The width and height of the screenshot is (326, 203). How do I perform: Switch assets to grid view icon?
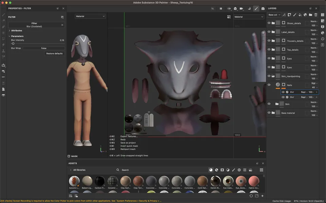coord(261,170)
